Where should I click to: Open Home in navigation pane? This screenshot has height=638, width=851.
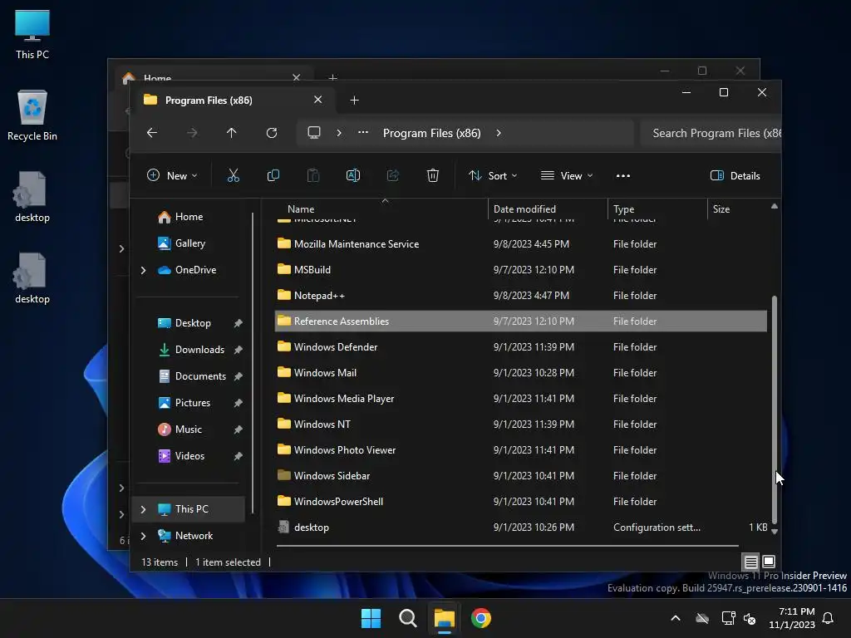(x=189, y=217)
